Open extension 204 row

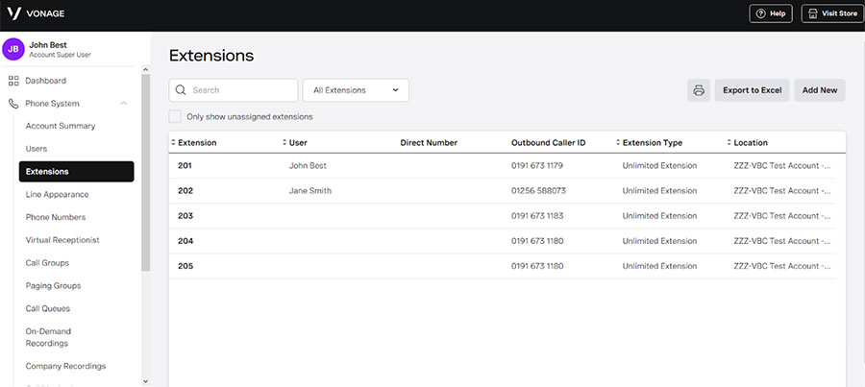point(502,241)
